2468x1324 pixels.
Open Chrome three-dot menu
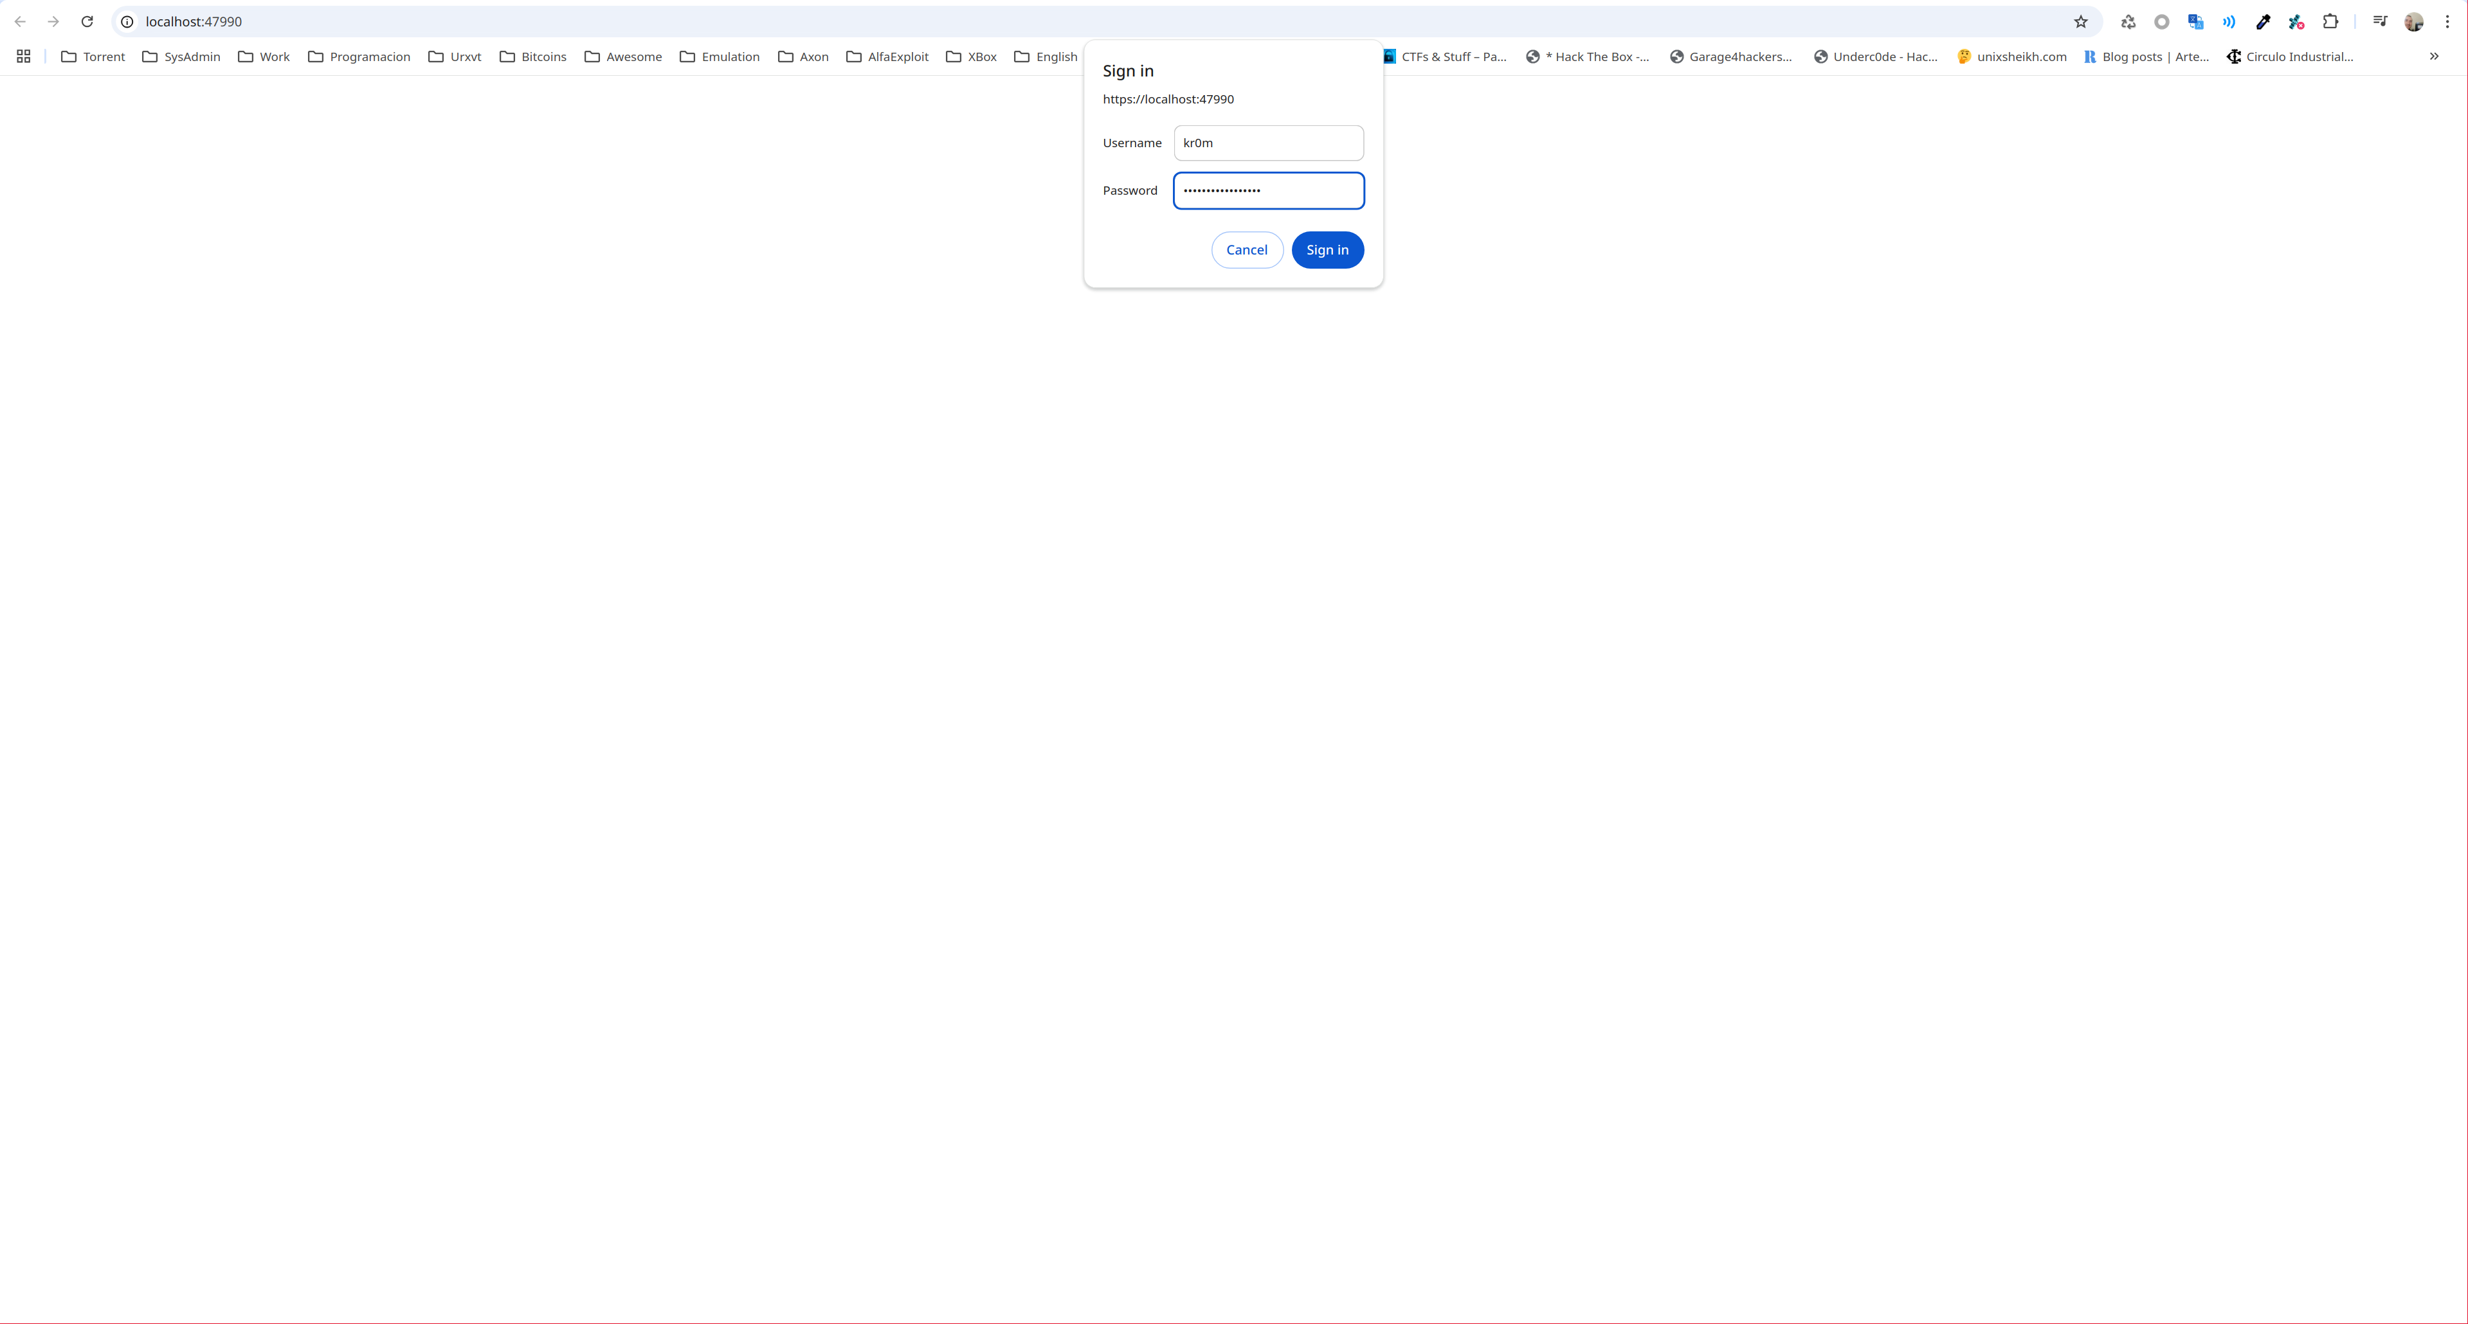point(2447,21)
